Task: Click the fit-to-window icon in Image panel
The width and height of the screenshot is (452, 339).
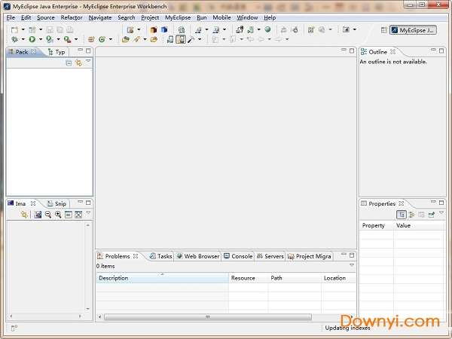Action: (x=78, y=215)
